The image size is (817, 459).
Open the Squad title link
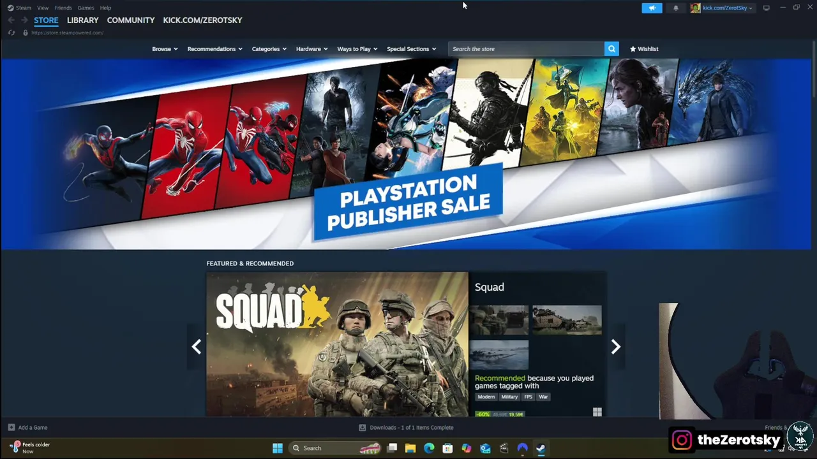pos(490,287)
